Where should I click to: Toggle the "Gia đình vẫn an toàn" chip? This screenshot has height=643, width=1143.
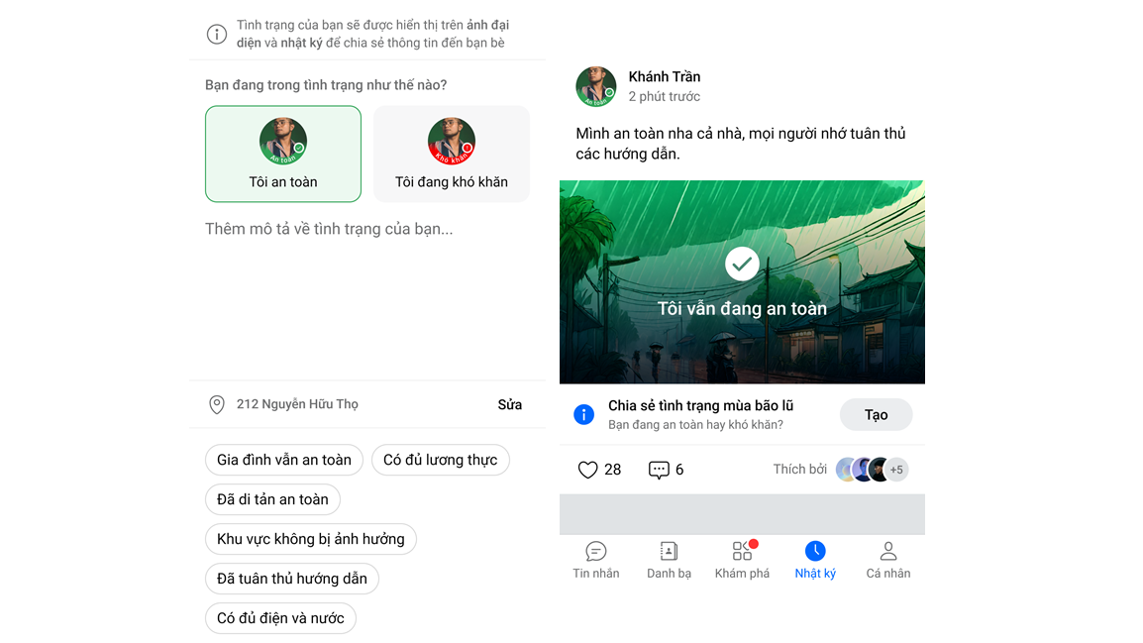point(283,460)
